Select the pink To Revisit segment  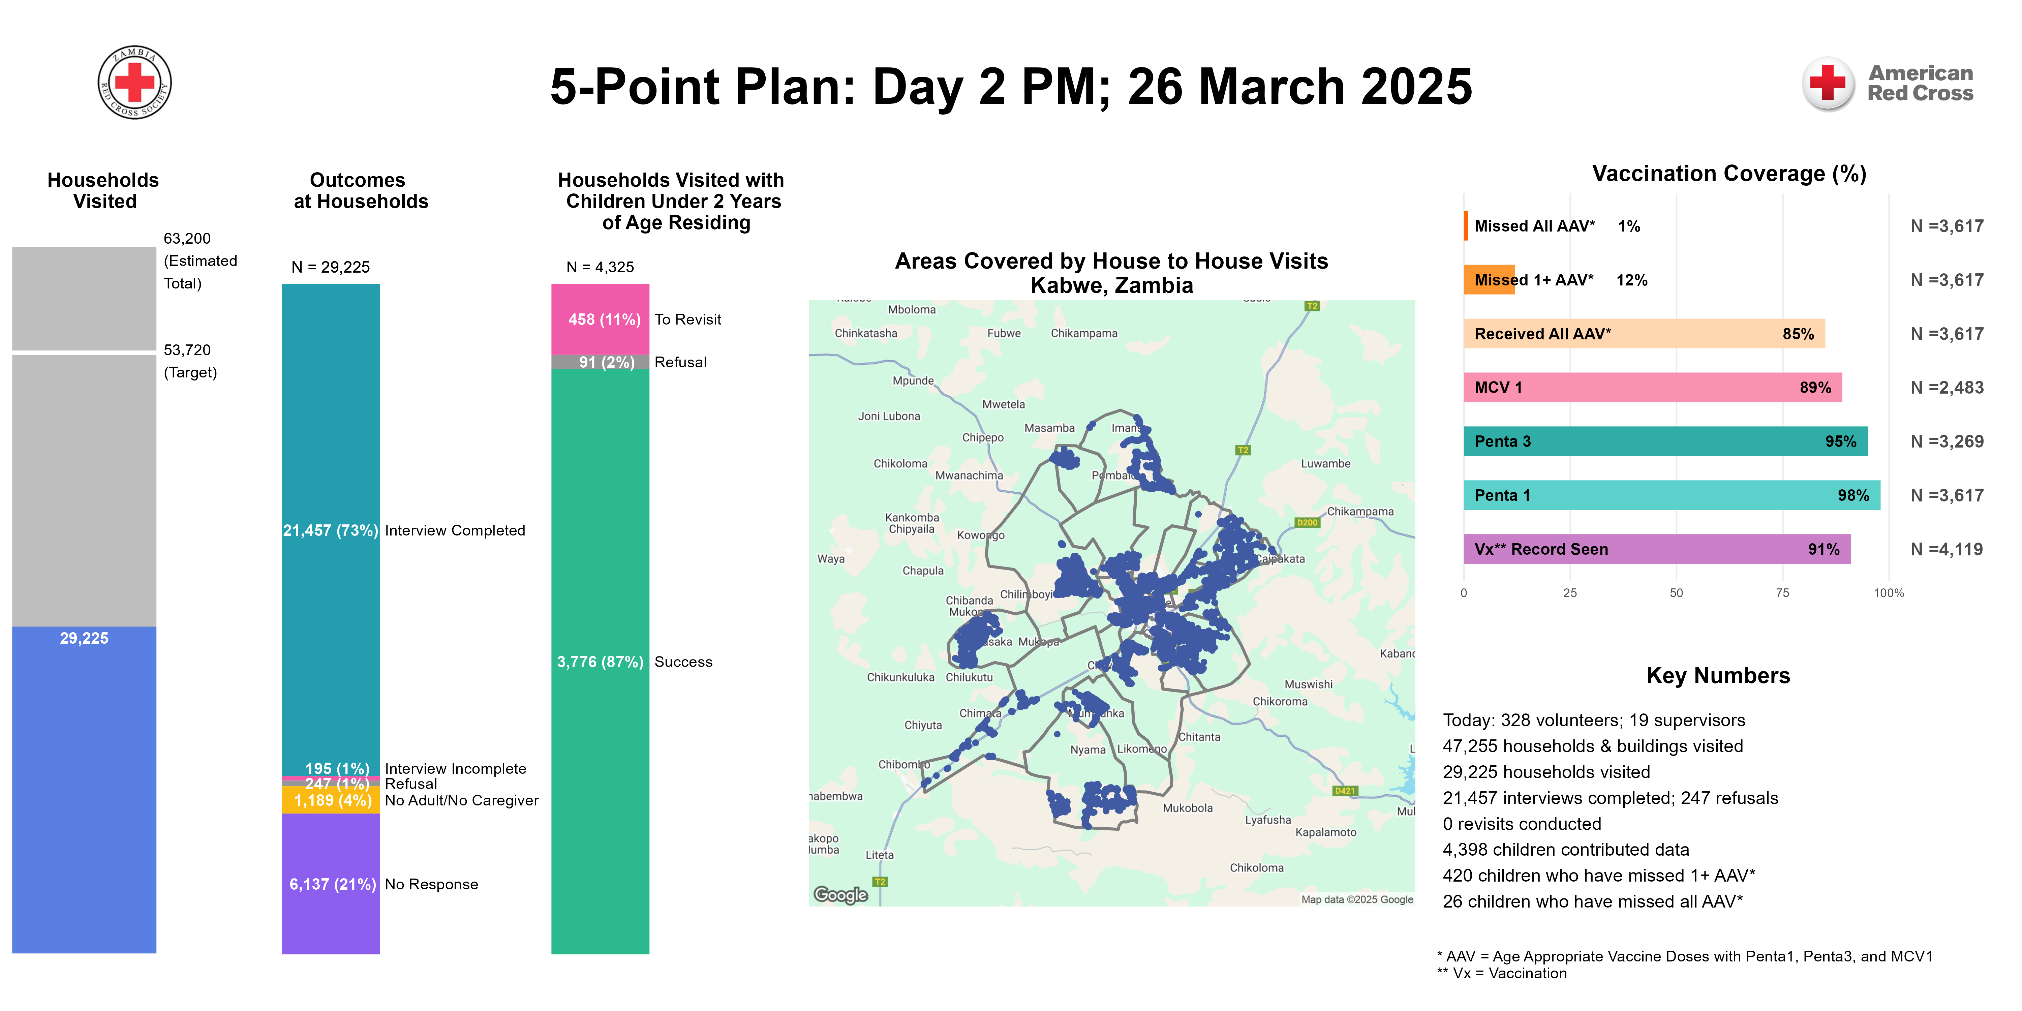pos(600,319)
